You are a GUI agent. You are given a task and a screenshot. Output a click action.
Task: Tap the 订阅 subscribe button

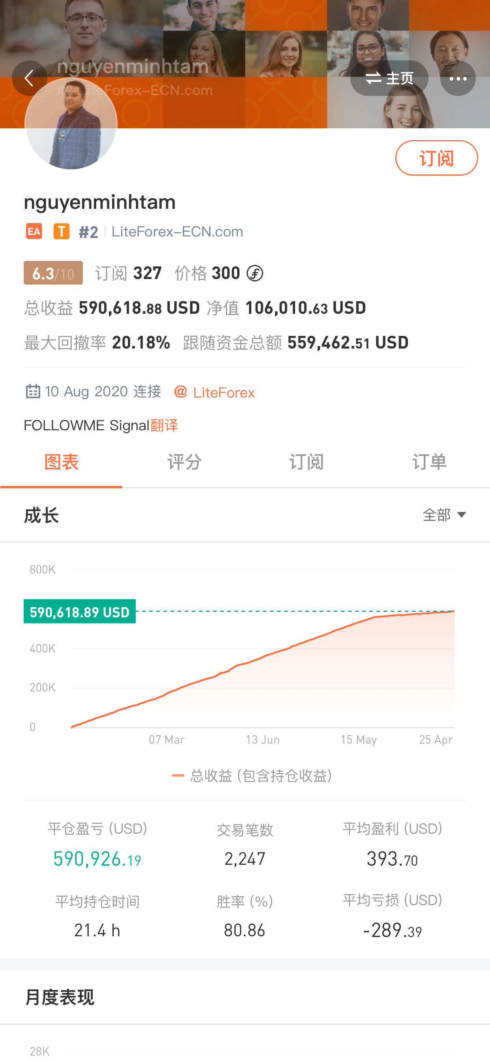pyautogui.click(x=436, y=158)
